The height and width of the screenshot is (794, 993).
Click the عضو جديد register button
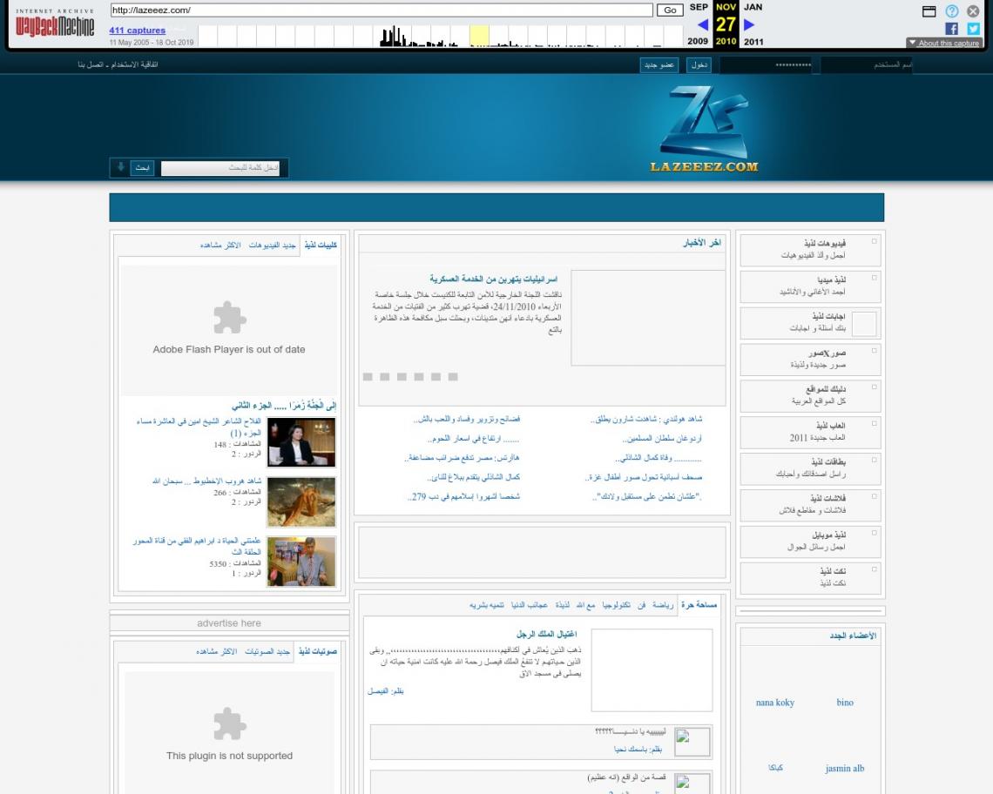[659, 64]
